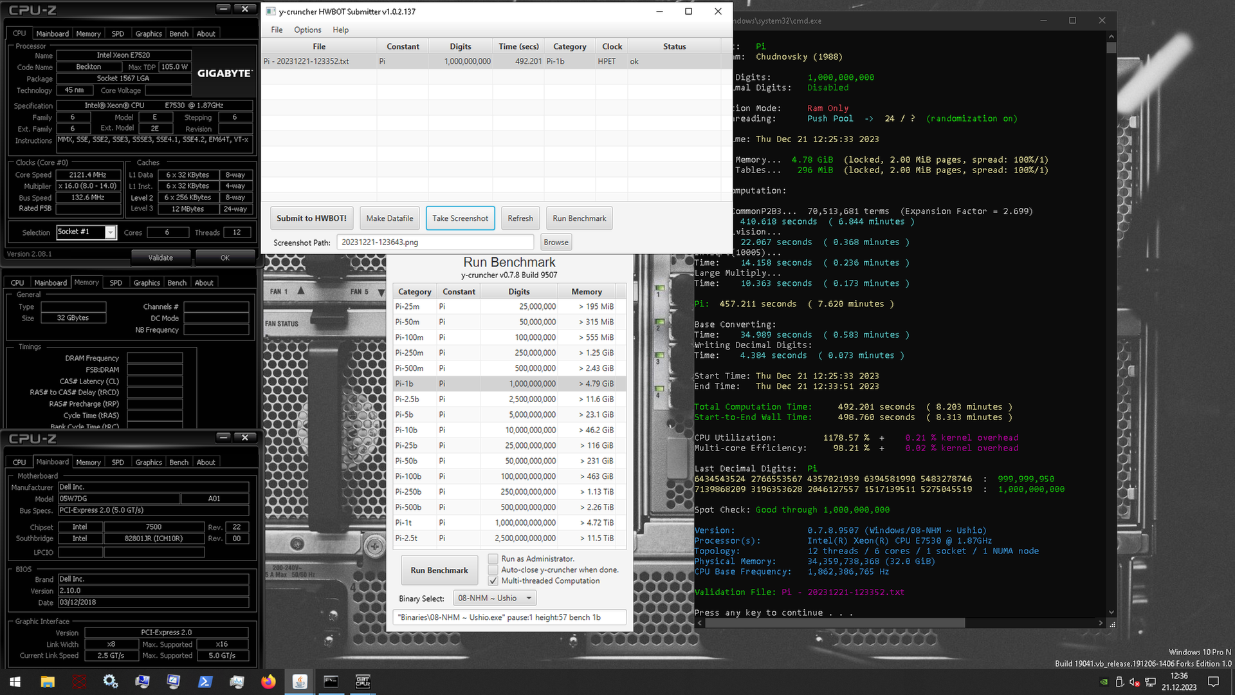
Task: Click the monitor with checkmark taskbar icon next to the gears
Action: pyautogui.click(x=142, y=681)
